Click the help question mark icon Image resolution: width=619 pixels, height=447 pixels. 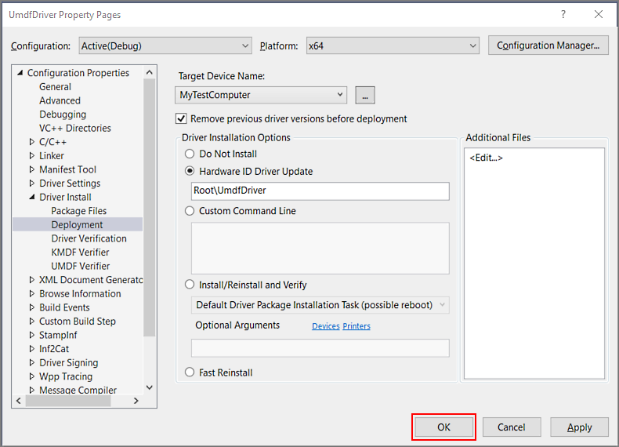(x=563, y=15)
